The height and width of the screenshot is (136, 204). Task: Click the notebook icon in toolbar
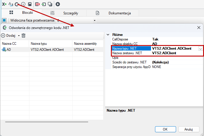coord(30,4)
